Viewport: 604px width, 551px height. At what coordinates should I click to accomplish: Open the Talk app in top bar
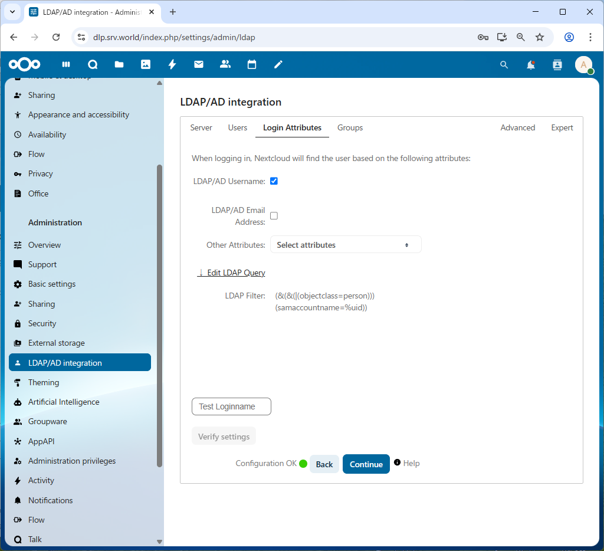93,64
